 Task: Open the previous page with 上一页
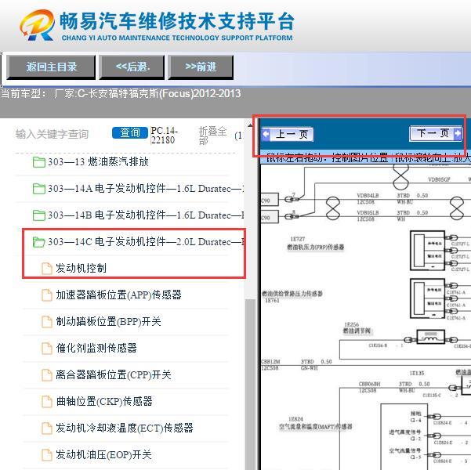coord(288,134)
